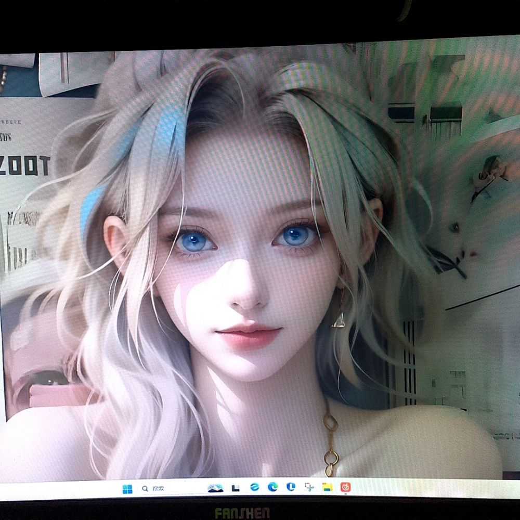This screenshot has height=520, width=520.
Task: Launch the blue 'e' browser icon
Action: (x=255, y=487)
